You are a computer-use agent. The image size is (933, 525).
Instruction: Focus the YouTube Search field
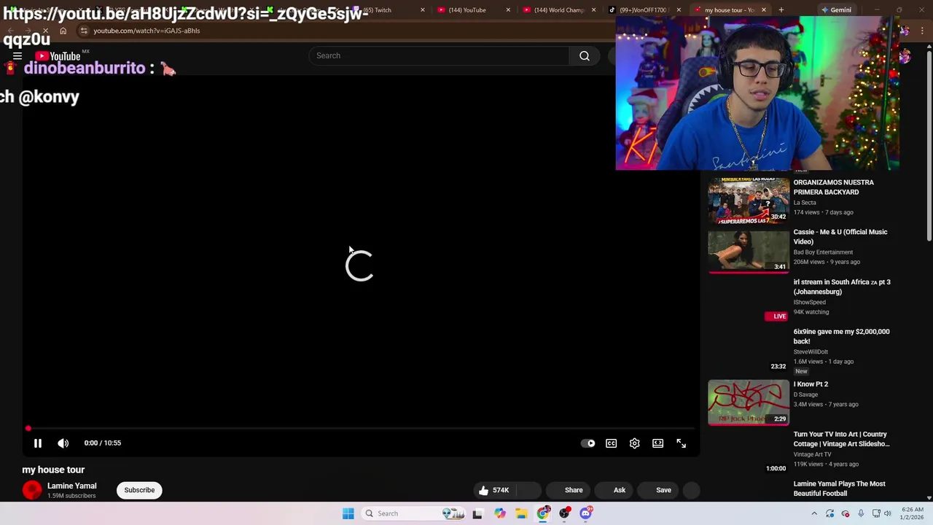(439, 55)
